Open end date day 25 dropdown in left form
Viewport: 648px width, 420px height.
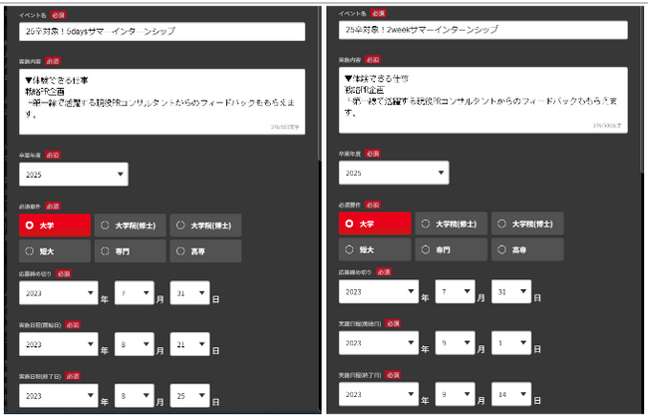(190, 396)
